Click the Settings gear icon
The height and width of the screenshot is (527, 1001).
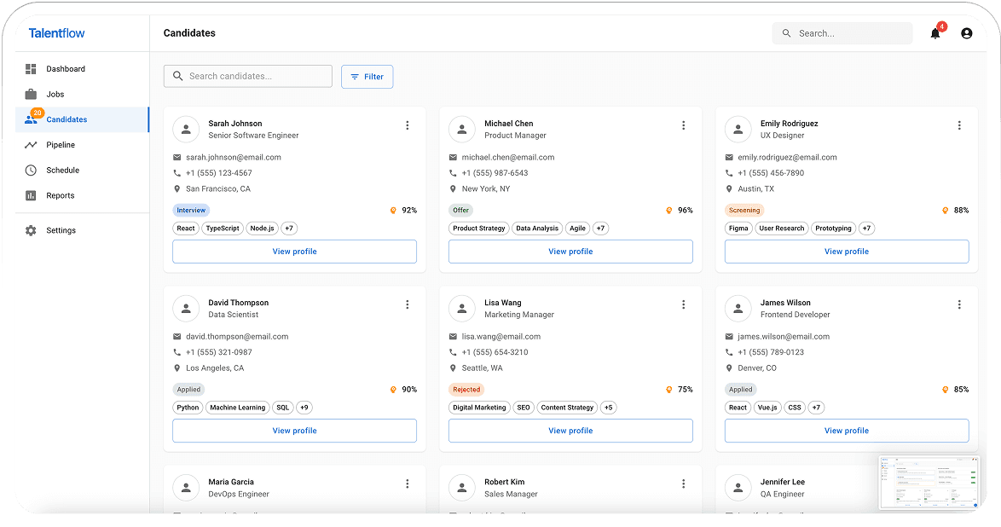[x=31, y=230]
